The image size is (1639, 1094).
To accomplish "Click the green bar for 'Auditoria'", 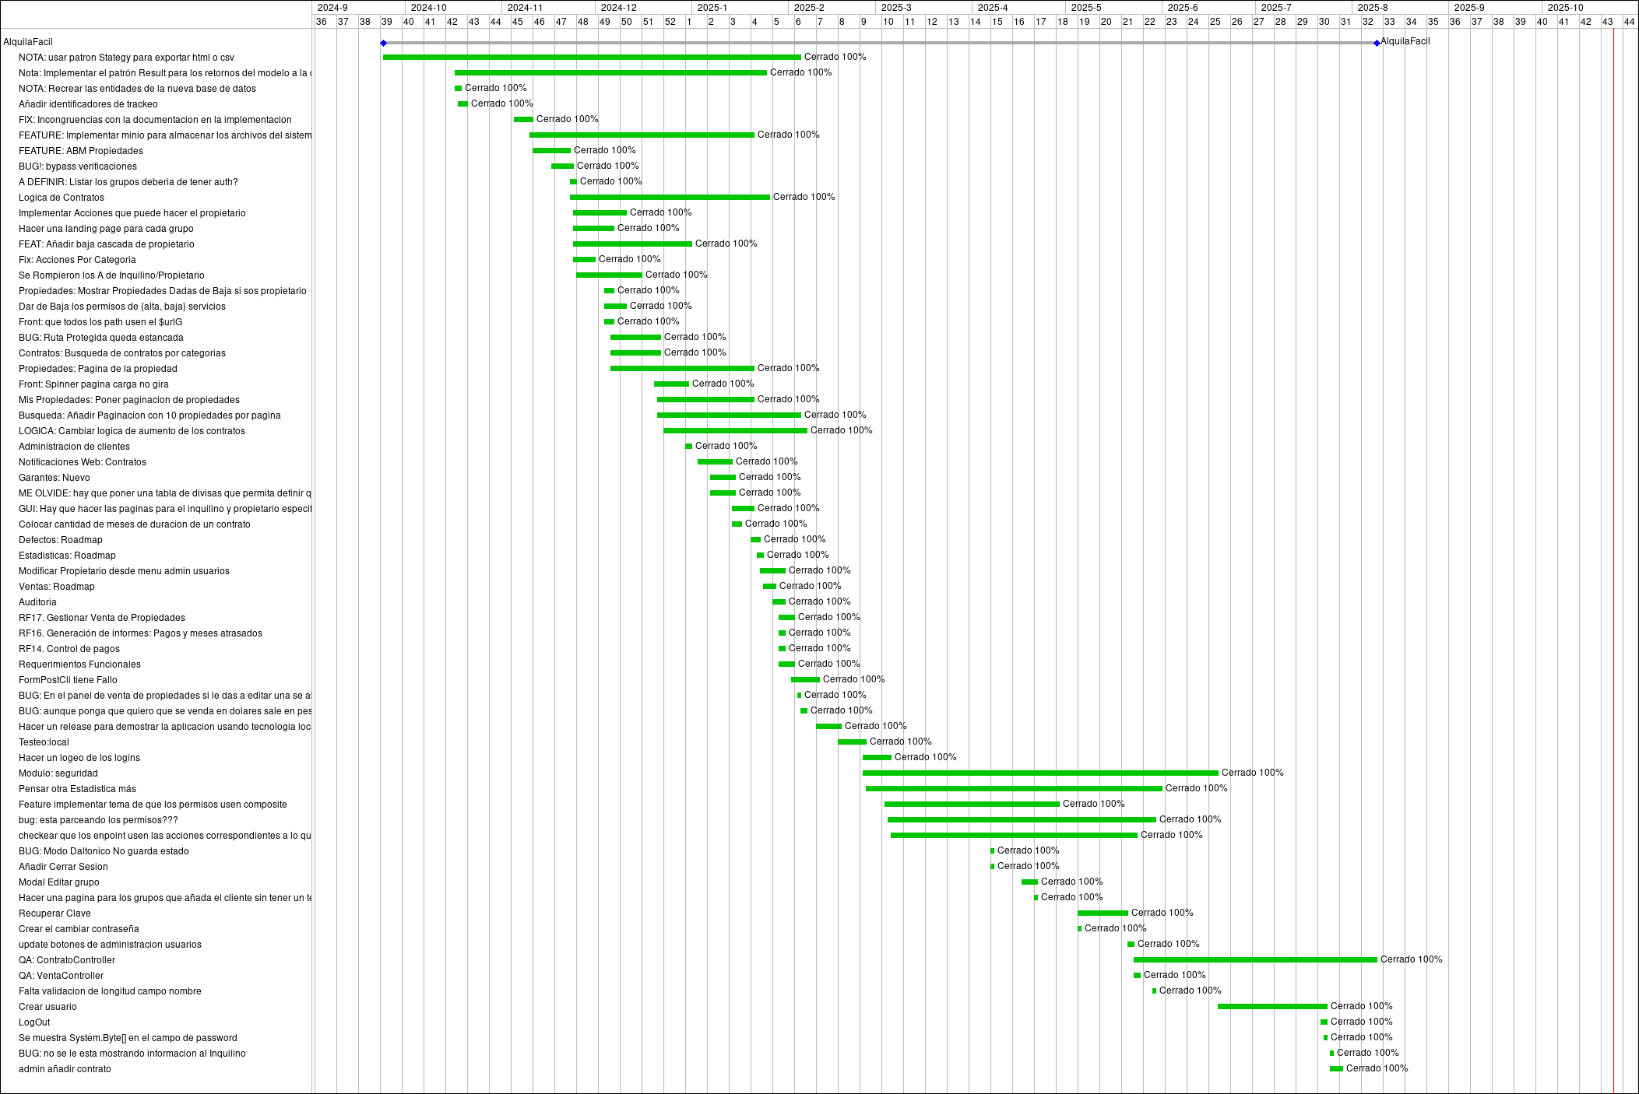I will 779,601.
